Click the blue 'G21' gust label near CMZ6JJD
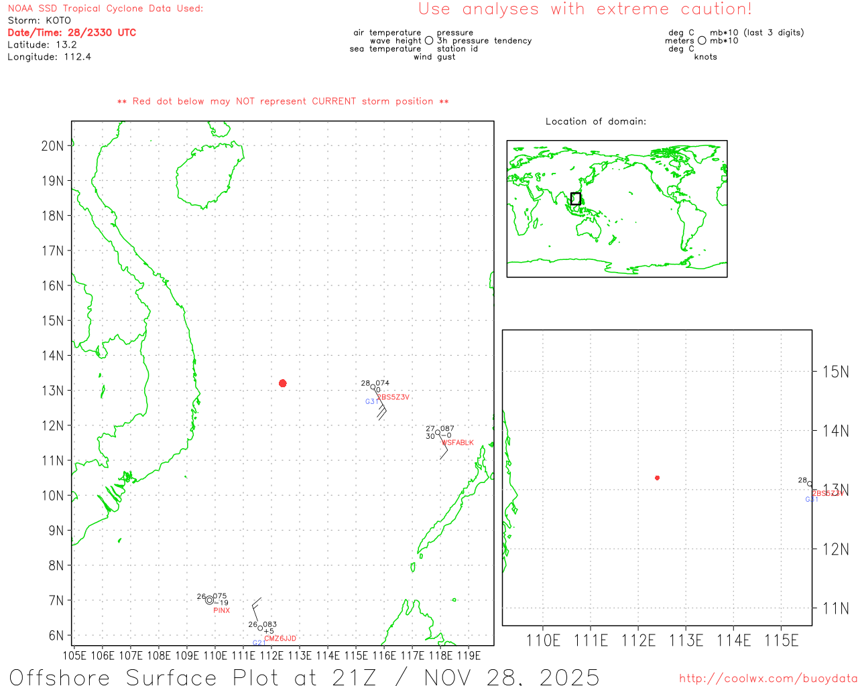Viewport: 858px width, 686px height. pos(259,643)
